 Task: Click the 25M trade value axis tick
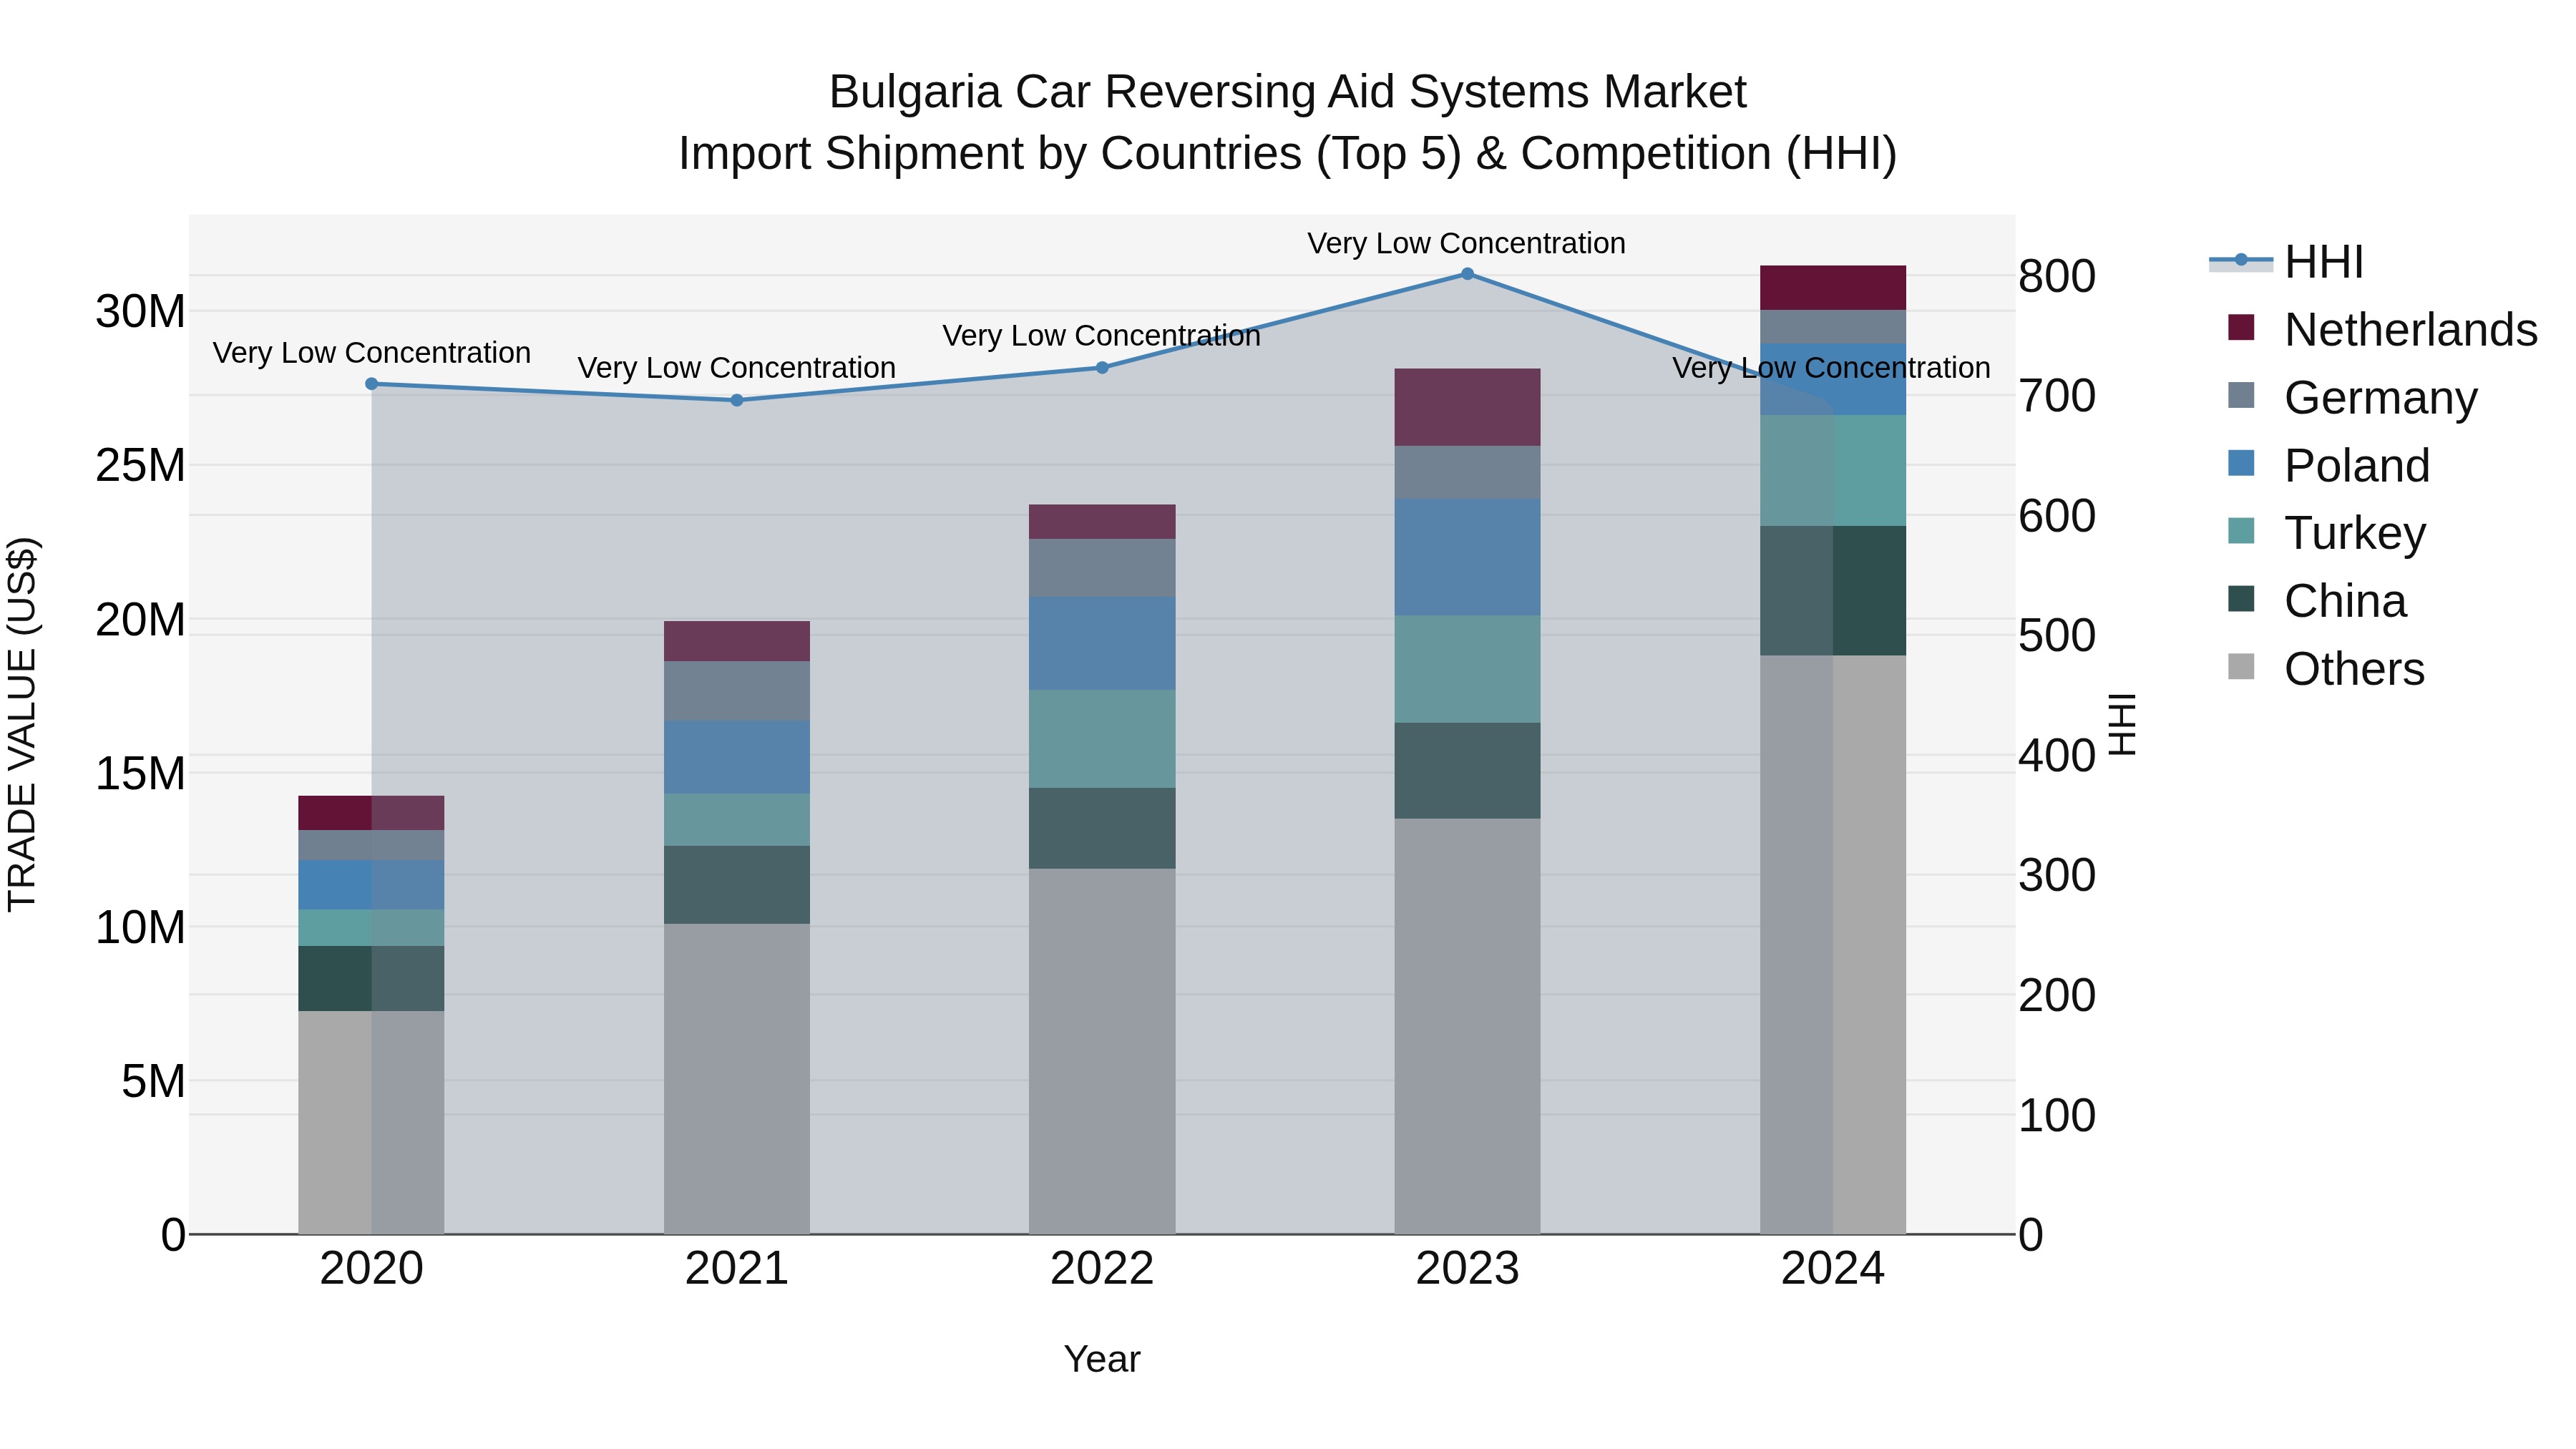tap(140, 466)
